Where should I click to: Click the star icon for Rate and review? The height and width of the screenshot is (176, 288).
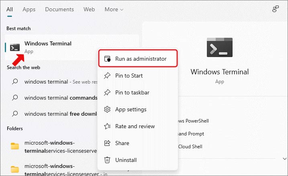[107, 126]
